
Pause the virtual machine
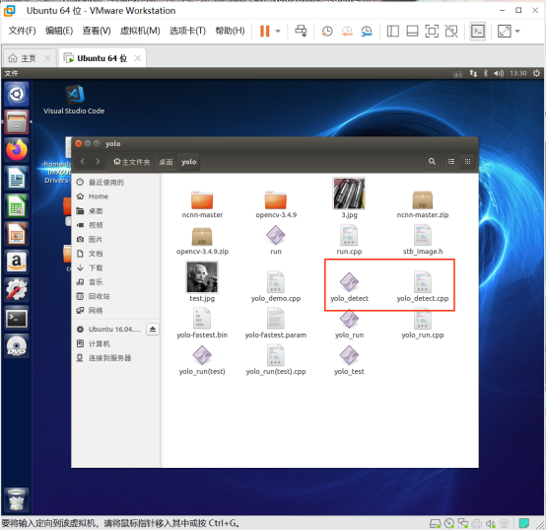click(x=265, y=31)
